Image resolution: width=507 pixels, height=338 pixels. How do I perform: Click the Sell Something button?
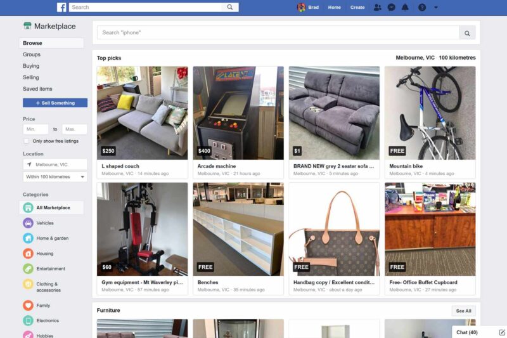(x=55, y=103)
